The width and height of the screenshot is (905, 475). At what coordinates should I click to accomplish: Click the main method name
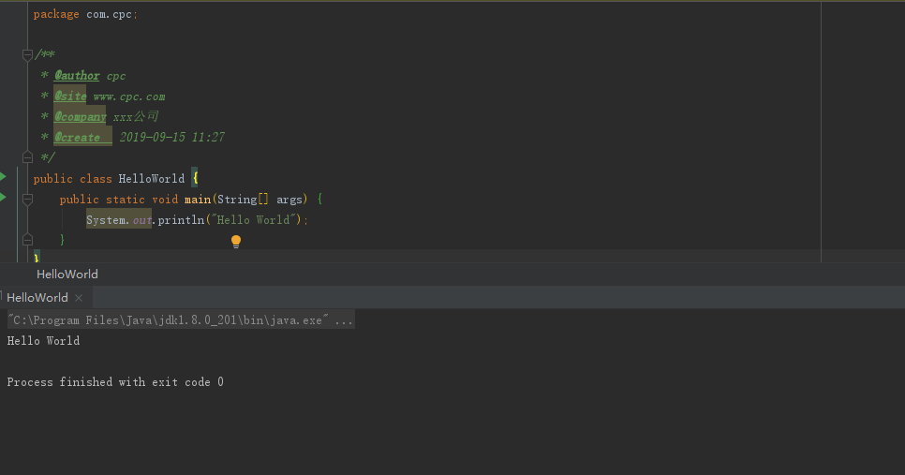coord(198,200)
